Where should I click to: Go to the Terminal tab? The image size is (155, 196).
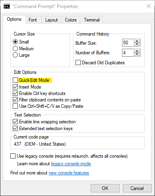[92, 20]
